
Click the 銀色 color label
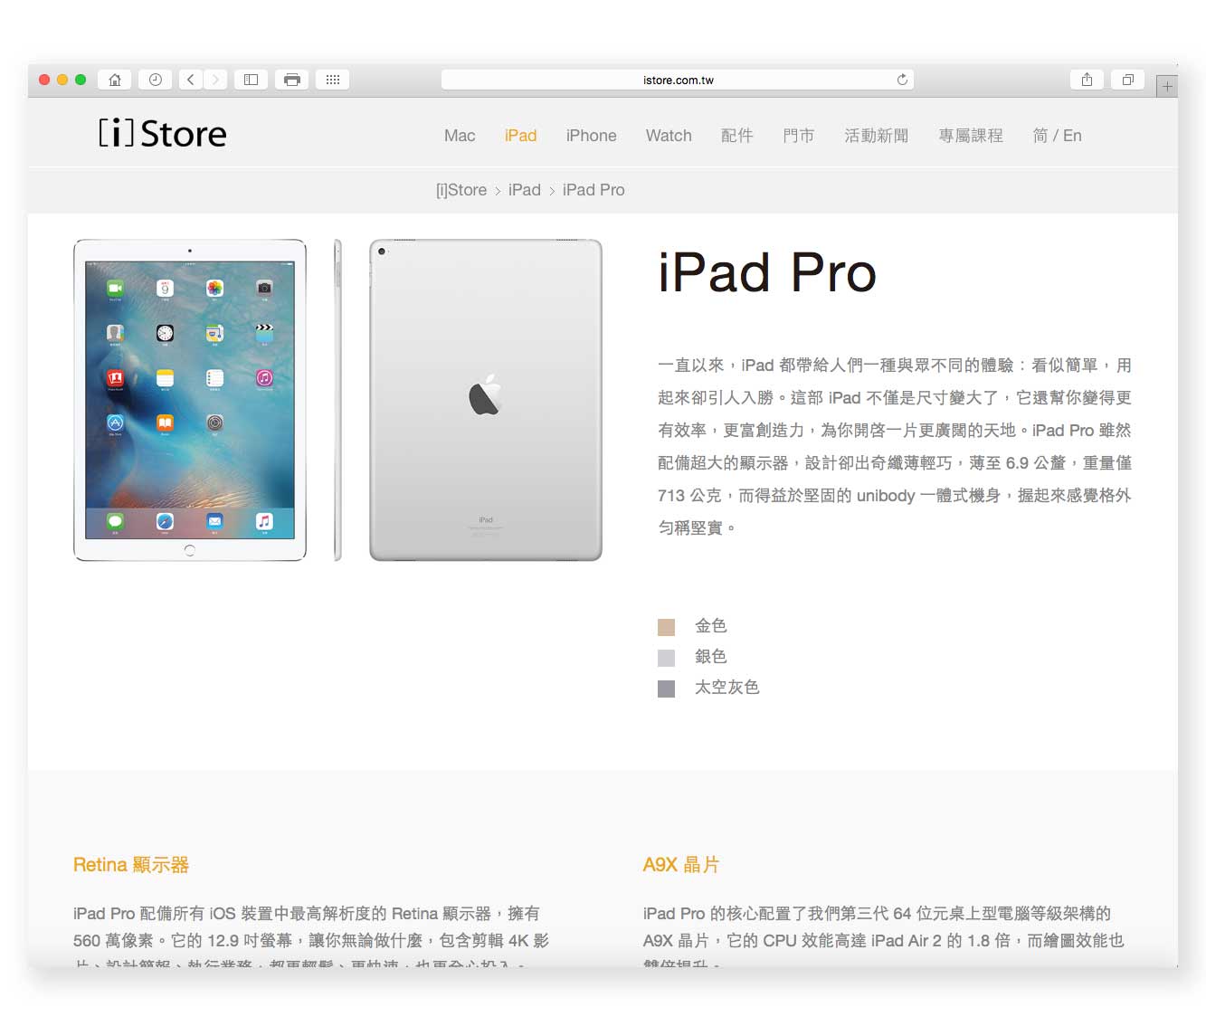point(710,657)
